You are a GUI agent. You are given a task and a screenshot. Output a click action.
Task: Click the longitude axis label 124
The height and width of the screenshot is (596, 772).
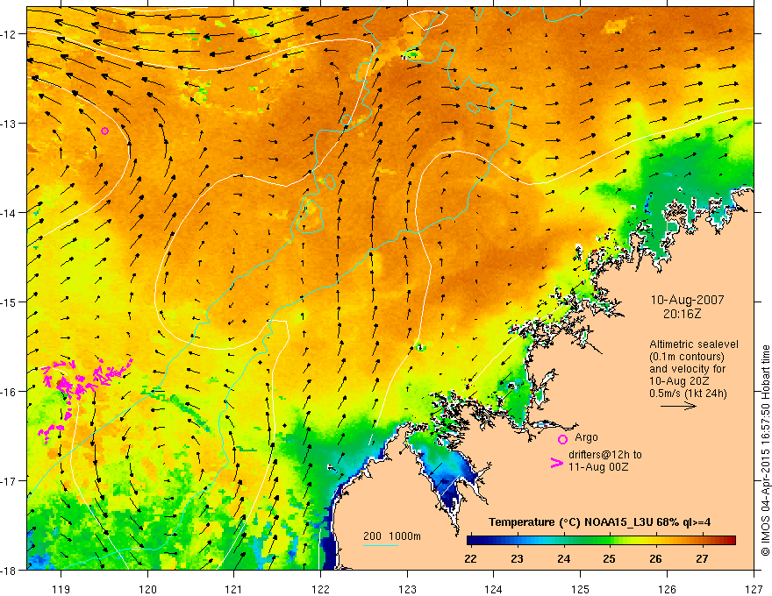point(494,589)
